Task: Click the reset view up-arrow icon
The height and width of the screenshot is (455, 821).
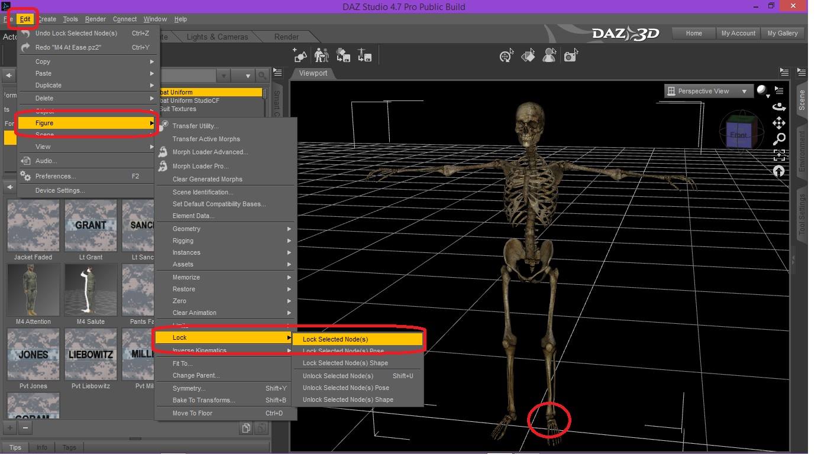Action: click(x=779, y=171)
